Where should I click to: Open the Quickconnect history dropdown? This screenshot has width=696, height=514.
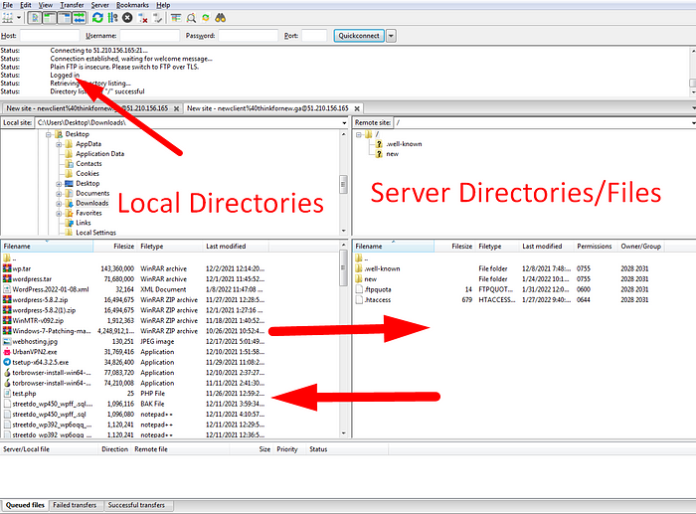(x=391, y=36)
